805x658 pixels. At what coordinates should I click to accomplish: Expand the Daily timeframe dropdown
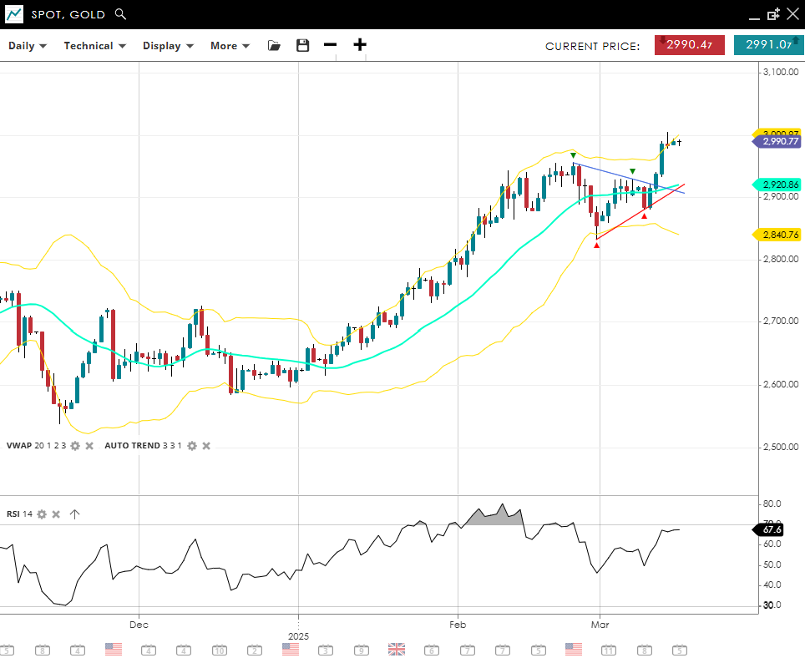pyautogui.click(x=28, y=46)
